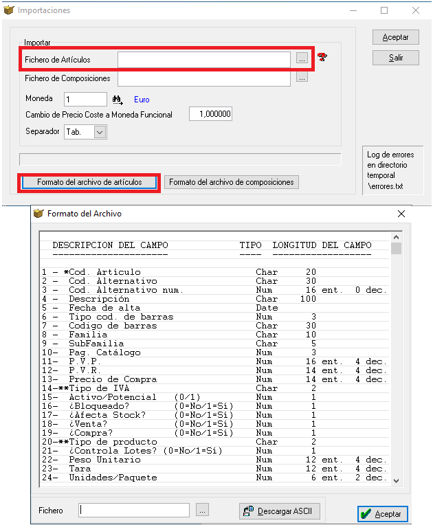Select the 'Activo/Potencial' row
The width and height of the screenshot is (433, 525).
(x=214, y=397)
